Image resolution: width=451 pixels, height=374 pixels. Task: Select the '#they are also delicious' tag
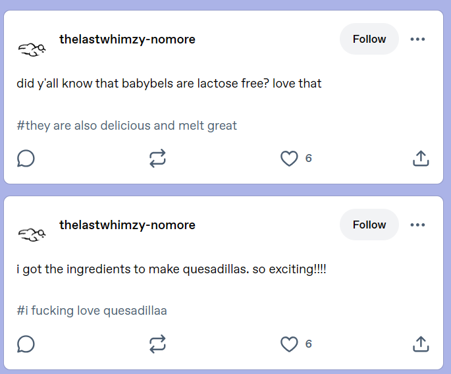tap(127, 126)
